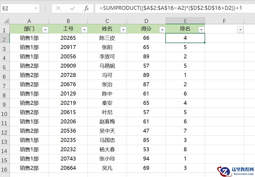This screenshot has width=255, height=177.
Task: Click the Select All corner triangle
Action: tap(6, 21)
